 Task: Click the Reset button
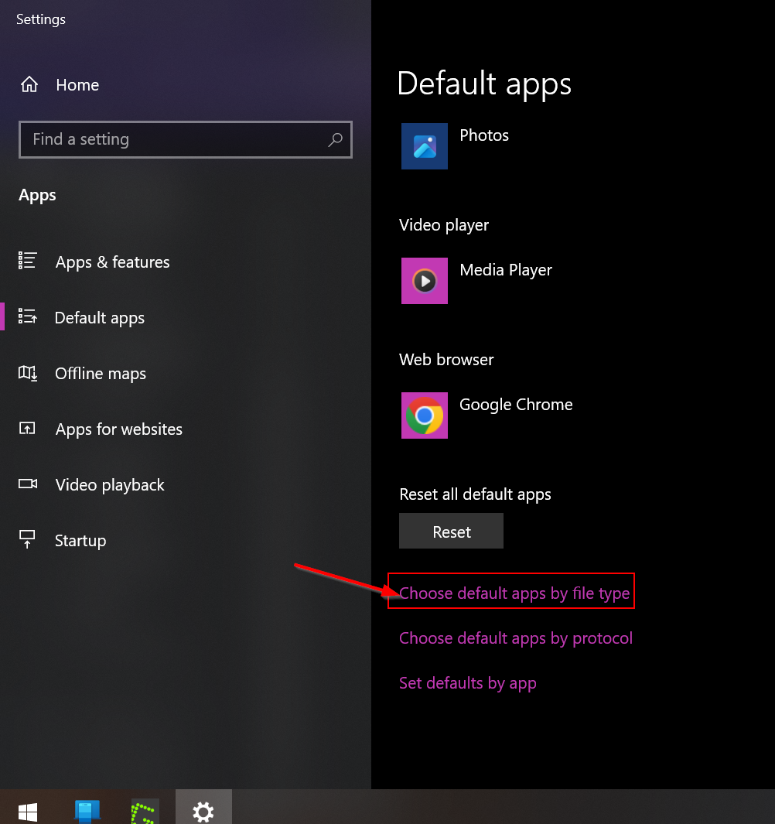pyautogui.click(x=452, y=532)
